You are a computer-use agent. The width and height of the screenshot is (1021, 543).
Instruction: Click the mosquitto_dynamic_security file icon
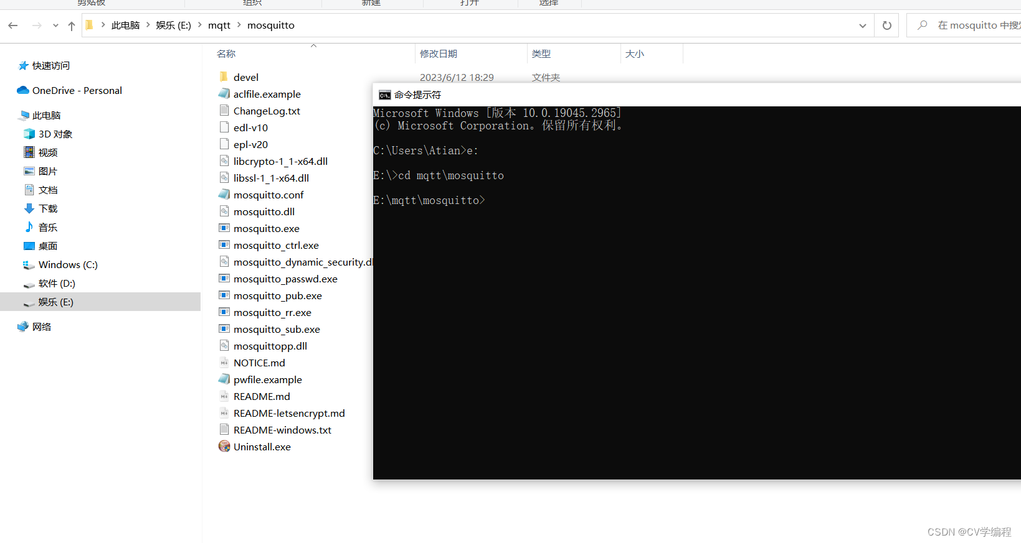(x=224, y=262)
